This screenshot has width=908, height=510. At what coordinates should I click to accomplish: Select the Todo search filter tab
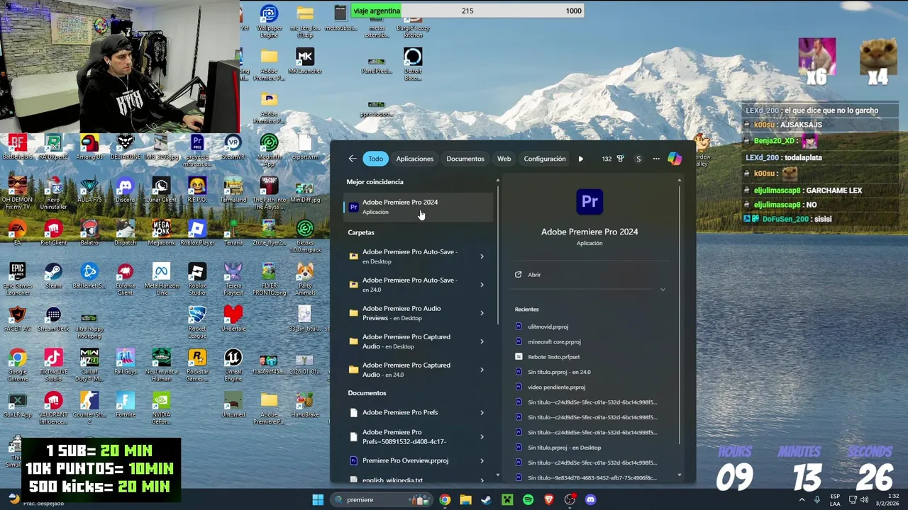tap(376, 159)
